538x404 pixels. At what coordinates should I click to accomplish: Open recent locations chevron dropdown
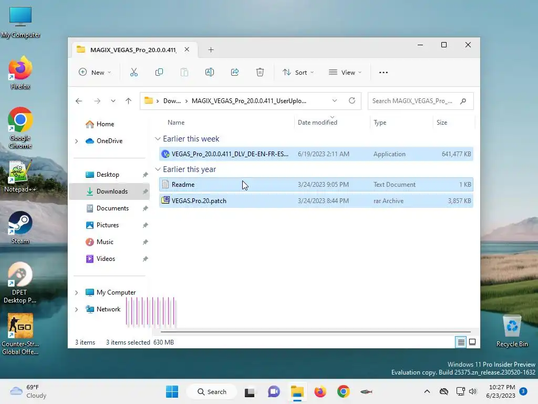[113, 100]
